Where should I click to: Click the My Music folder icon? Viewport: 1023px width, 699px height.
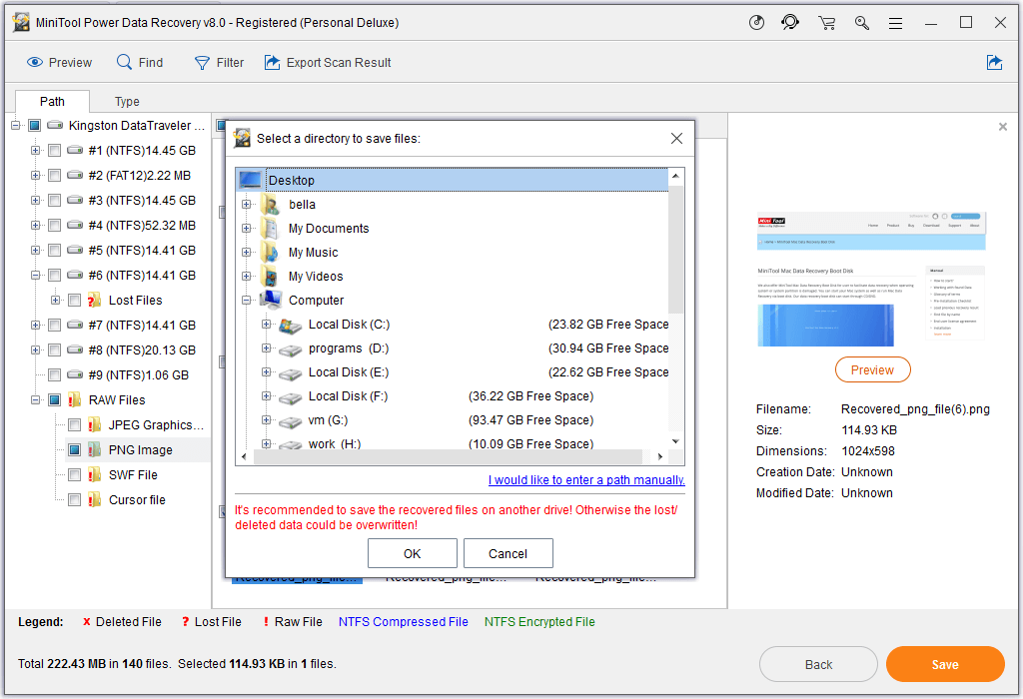[270, 253]
